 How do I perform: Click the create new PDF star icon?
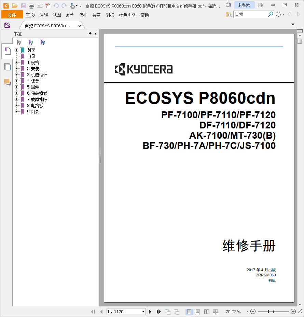[48, 6]
